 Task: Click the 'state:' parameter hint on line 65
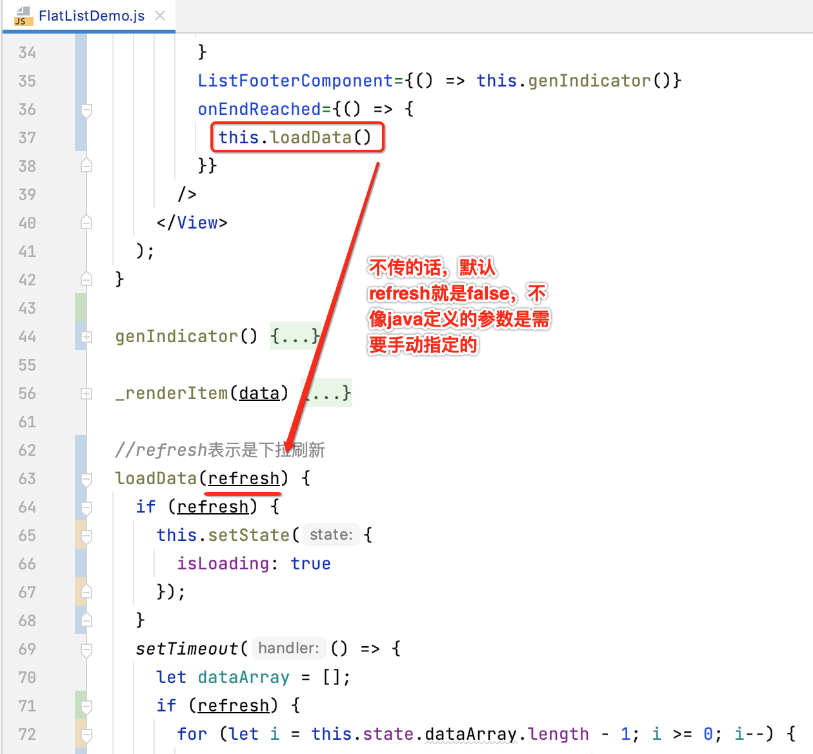331,535
